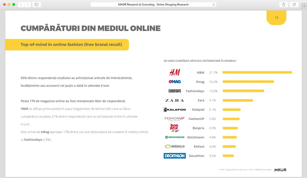Click the MKOR logo in the footer

280,170
